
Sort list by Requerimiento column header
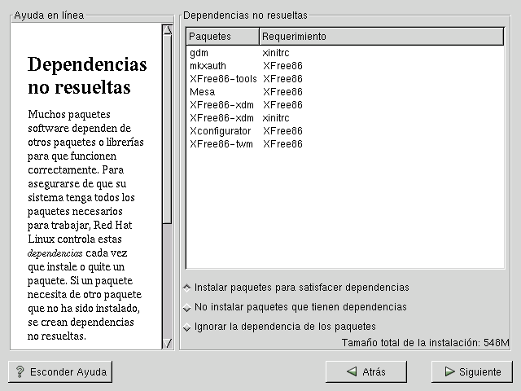pos(381,37)
